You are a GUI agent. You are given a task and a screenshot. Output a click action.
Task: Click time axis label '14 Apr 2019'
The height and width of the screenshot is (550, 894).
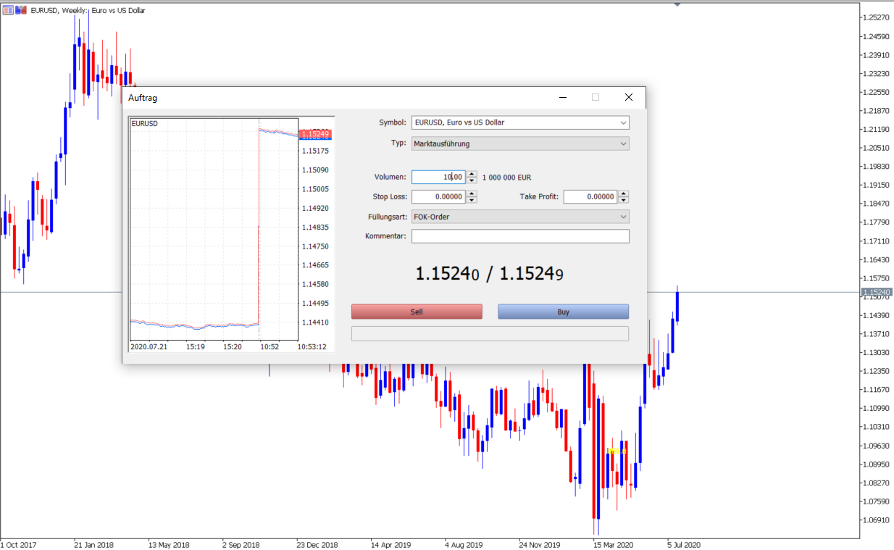390,544
